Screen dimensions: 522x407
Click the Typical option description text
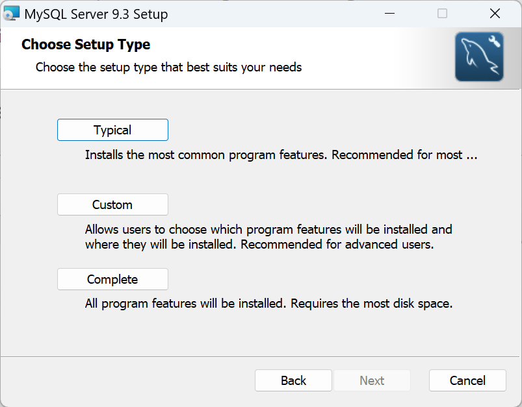273,155
